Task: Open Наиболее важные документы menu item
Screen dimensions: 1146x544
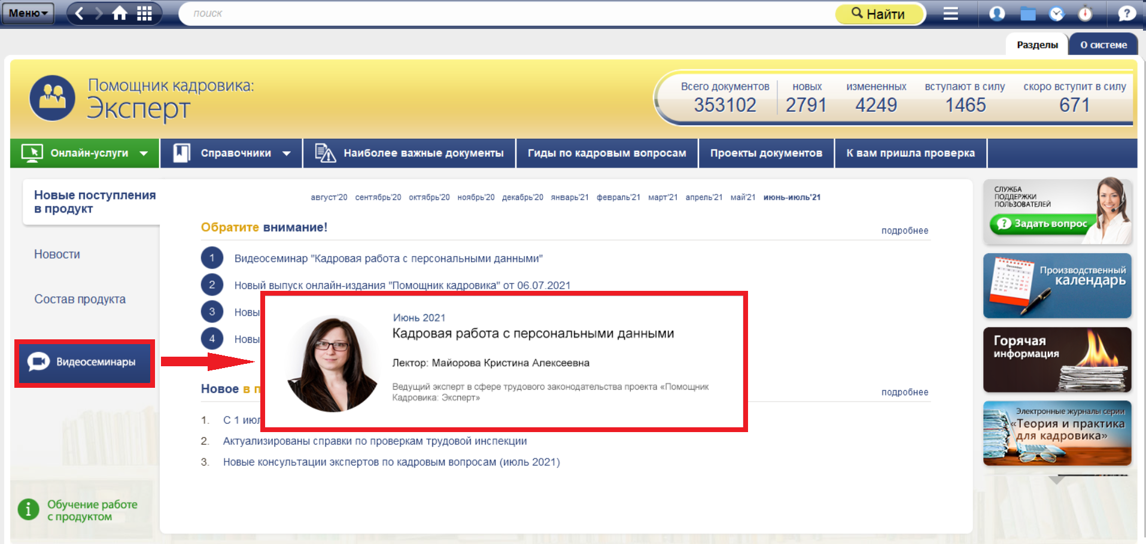Action: click(x=410, y=153)
